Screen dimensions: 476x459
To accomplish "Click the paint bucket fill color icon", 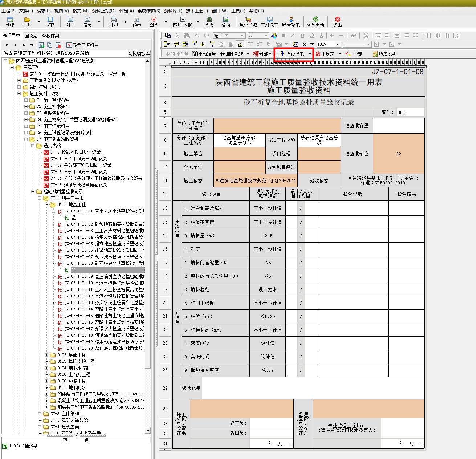I will [x=312, y=36].
